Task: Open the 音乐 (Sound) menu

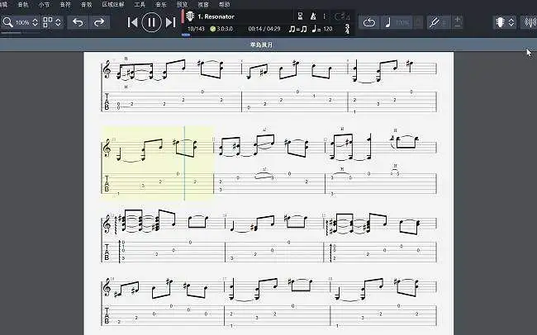Action: pos(161,4)
